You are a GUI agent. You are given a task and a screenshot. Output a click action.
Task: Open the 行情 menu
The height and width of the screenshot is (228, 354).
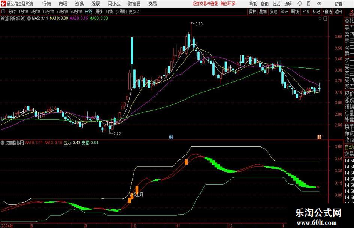click(46, 4)
